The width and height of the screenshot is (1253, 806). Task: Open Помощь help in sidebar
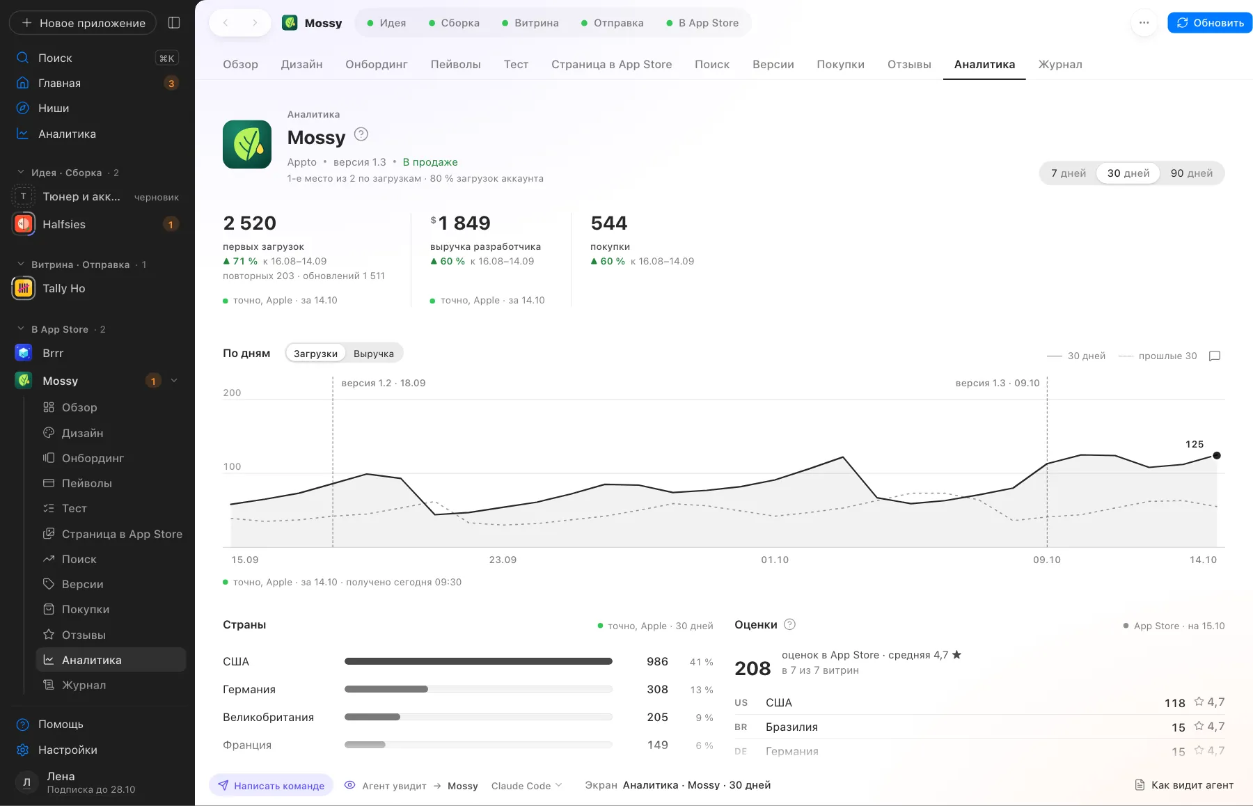coord(97,724)
